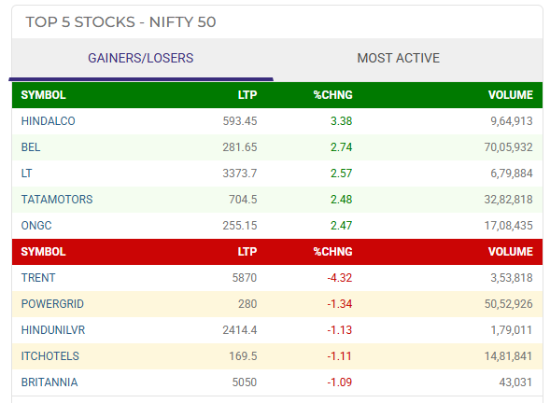Select ONGC's LTP value 255.15
The width and height of the screenshot is (550, 403).
click(240, 226)
